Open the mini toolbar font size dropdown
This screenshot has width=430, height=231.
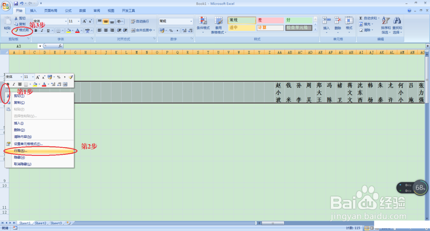(33, 77)
